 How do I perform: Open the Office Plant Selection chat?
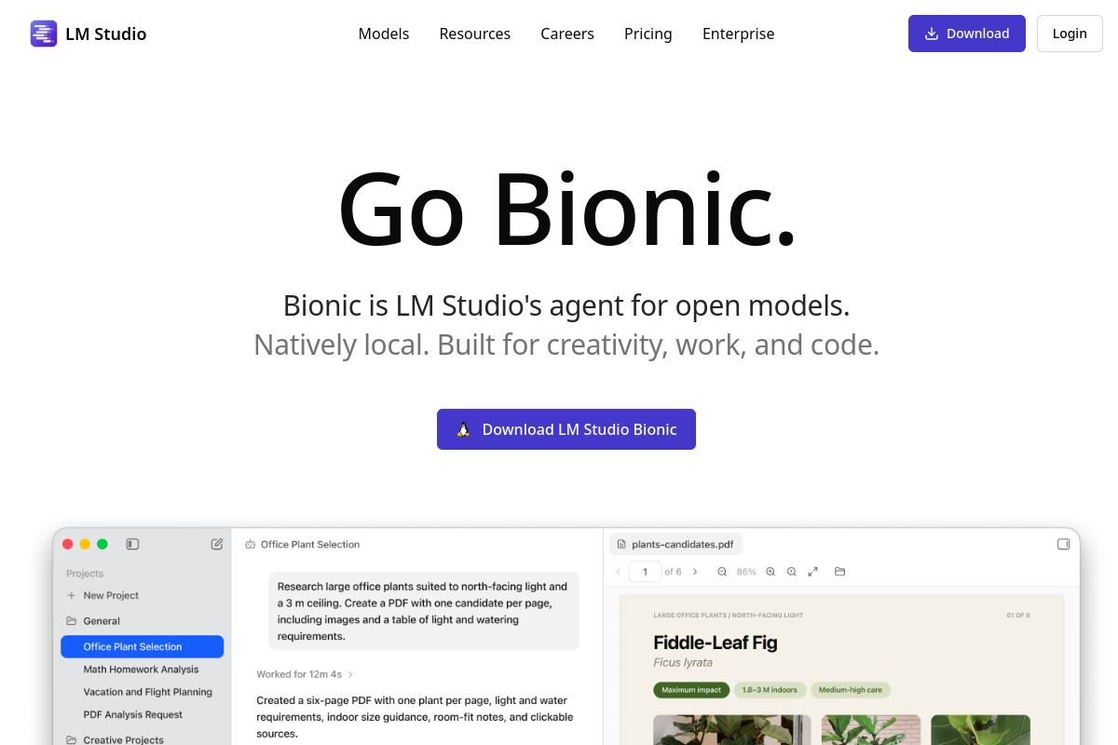coord(142,646)
